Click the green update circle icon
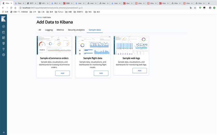The image size is (217, 135). tap(214, 8)
